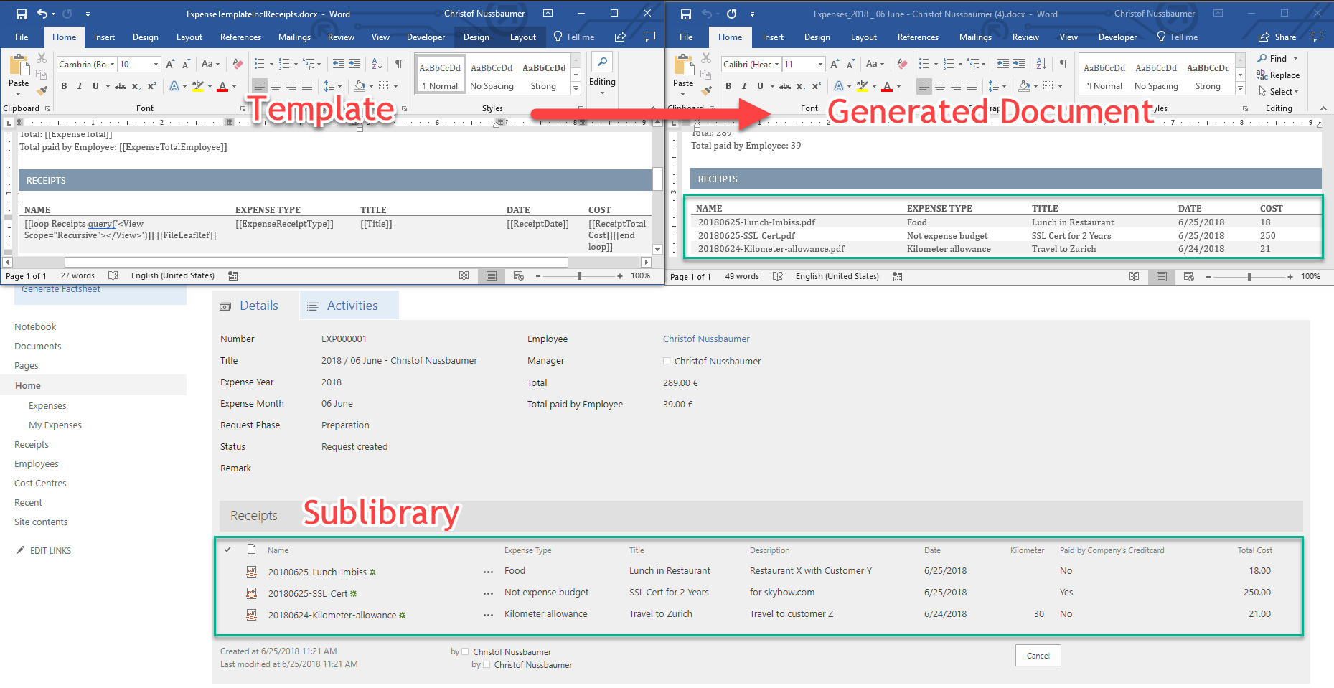Click the zoom slider in the template status bar
The width and height of the screenshot is (1334, 688).
[x=579, y=276]
